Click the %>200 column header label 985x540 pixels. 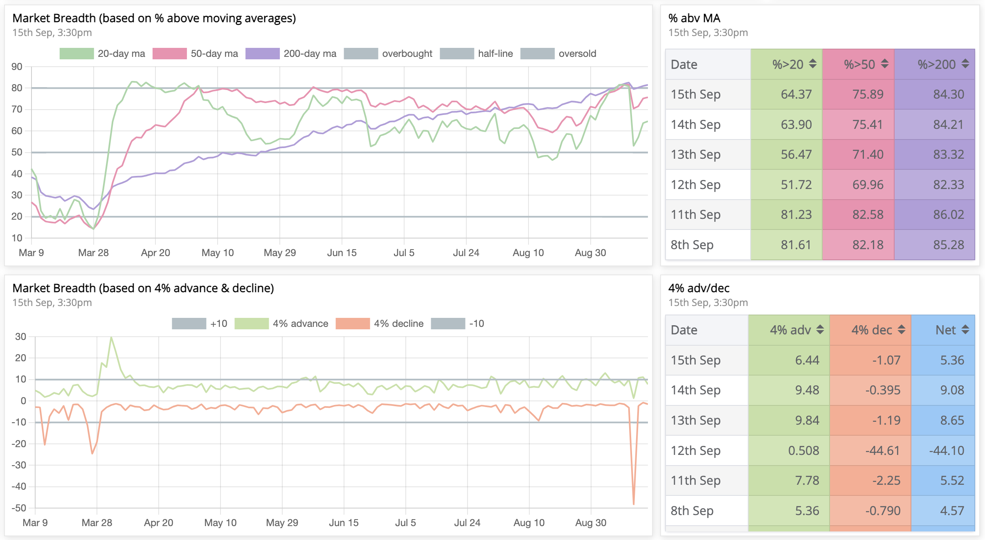click(937, 64)
